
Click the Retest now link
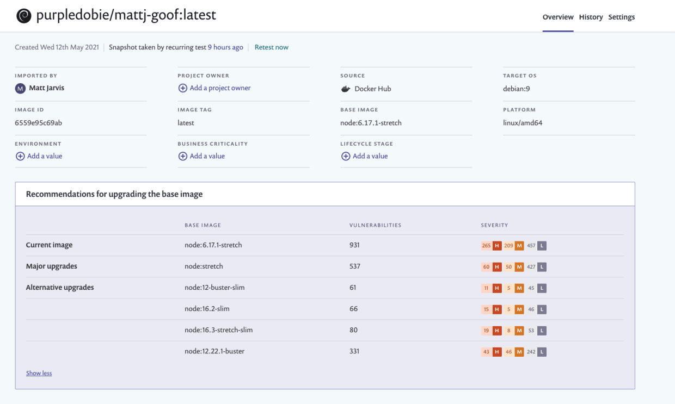click(x=272, y=47)
